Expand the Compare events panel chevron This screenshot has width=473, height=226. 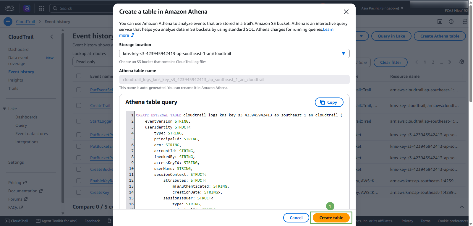click(462, 207)
